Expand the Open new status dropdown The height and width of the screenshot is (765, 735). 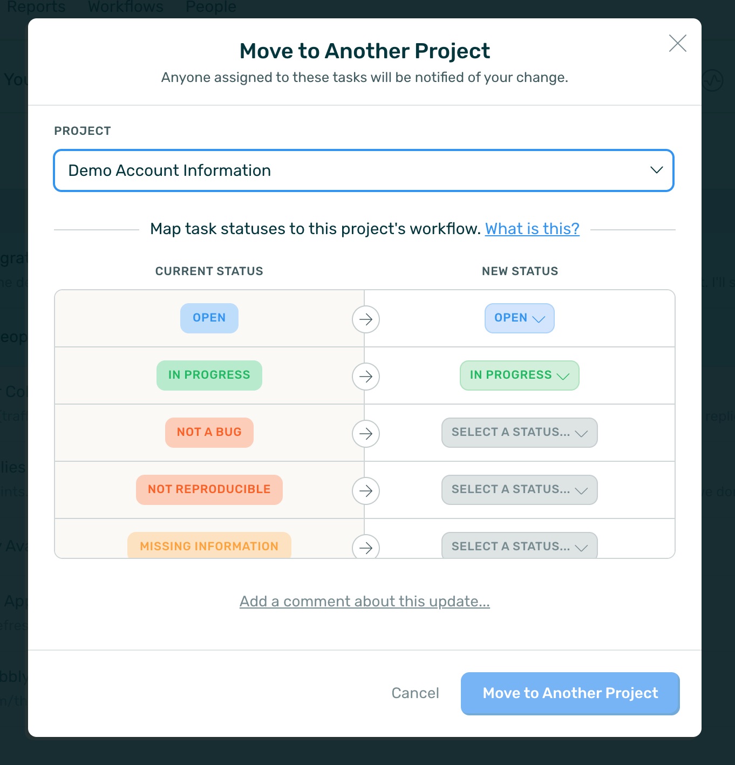click(519, 318)
